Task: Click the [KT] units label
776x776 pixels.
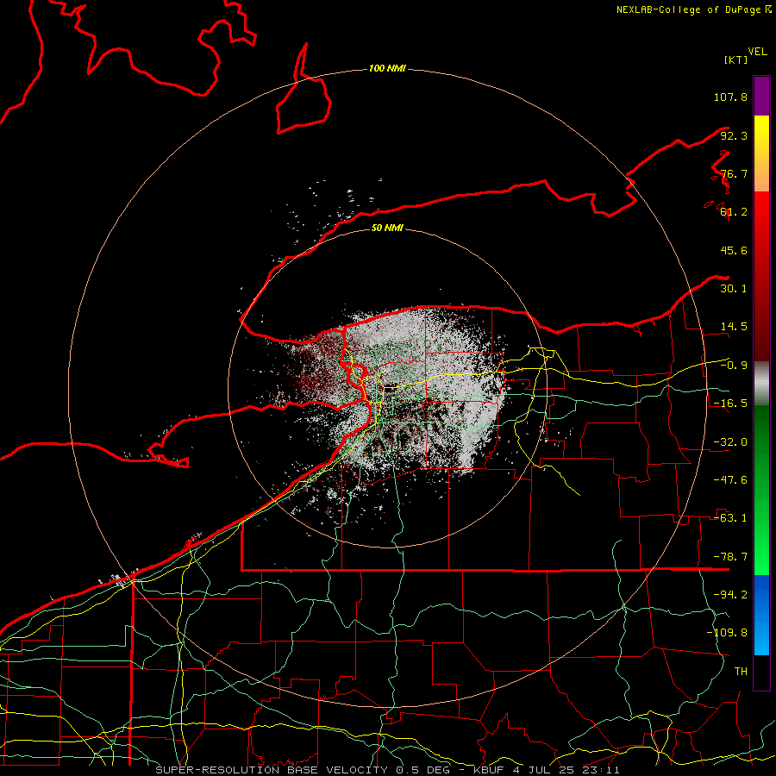Action: click(x=736, y=59)
